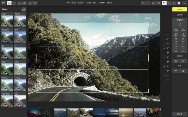Open the snowy city filmstrip photo

140,112
